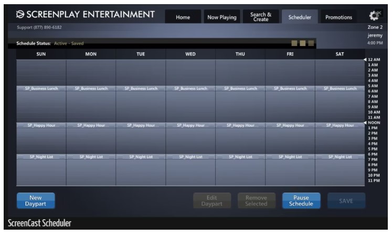Select Monday SP_Business Lunch daypart
Image resolution: width=392 pixels, height=237 pixels.
[x=91, y=88]
